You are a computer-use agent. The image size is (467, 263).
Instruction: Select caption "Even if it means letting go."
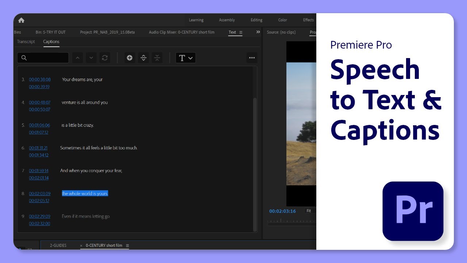click(86, 216)
